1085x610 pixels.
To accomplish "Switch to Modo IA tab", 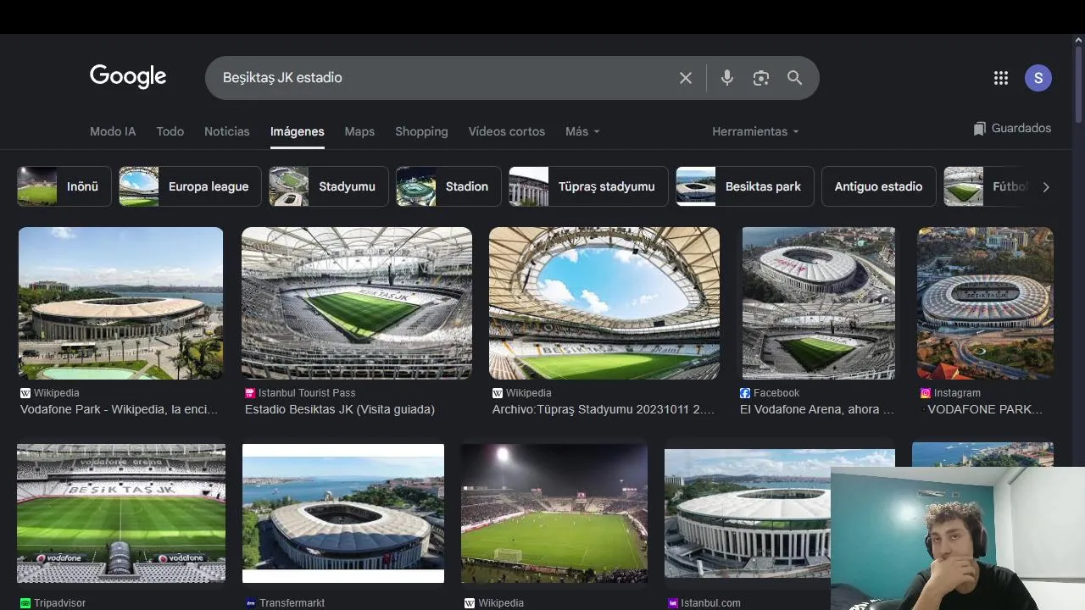I will (113, 131).
